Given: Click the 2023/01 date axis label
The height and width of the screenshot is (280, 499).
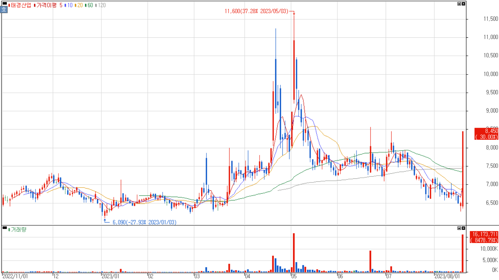Looking at the screenshot, I should click(111, 276).
